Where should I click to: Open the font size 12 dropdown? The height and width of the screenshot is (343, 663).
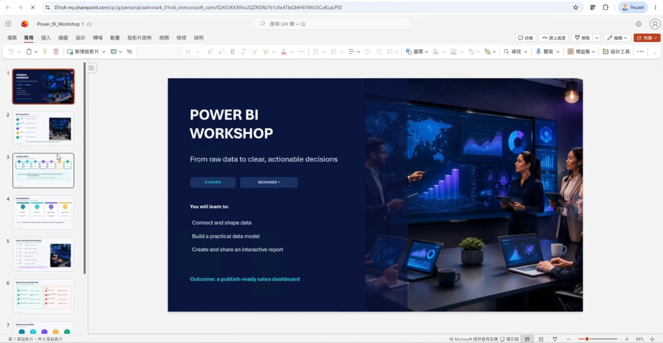(x=192, y=52)
